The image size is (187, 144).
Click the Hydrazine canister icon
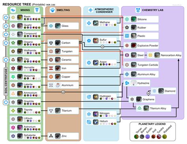point(134,83)
